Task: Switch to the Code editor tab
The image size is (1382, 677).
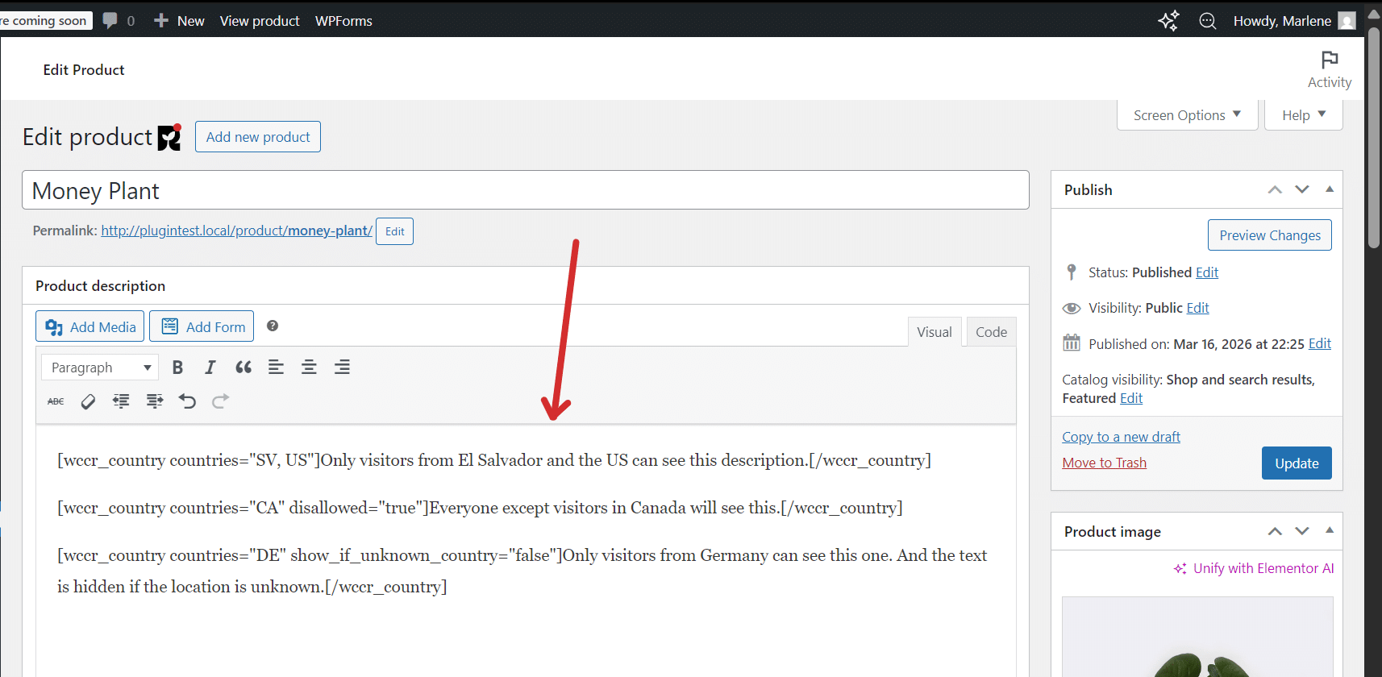Action: tap(991, 332)
